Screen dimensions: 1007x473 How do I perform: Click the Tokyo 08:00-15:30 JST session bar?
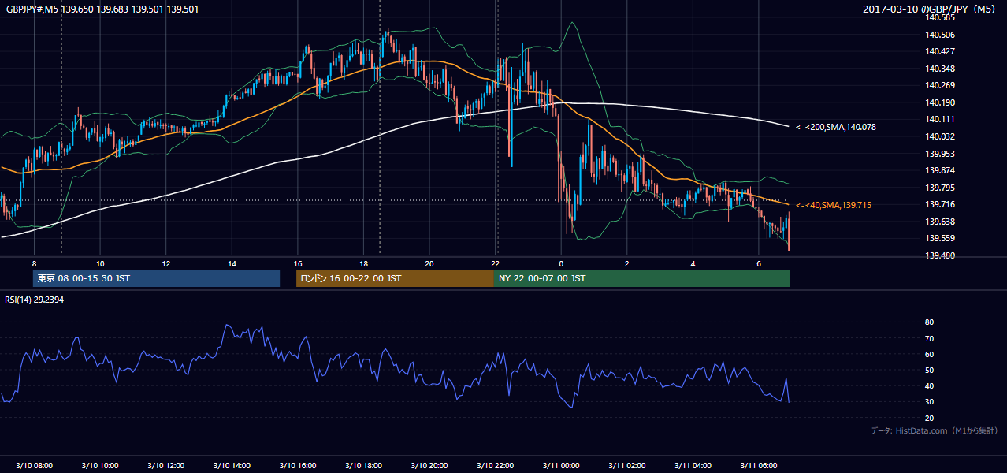[x=156, y=278]
